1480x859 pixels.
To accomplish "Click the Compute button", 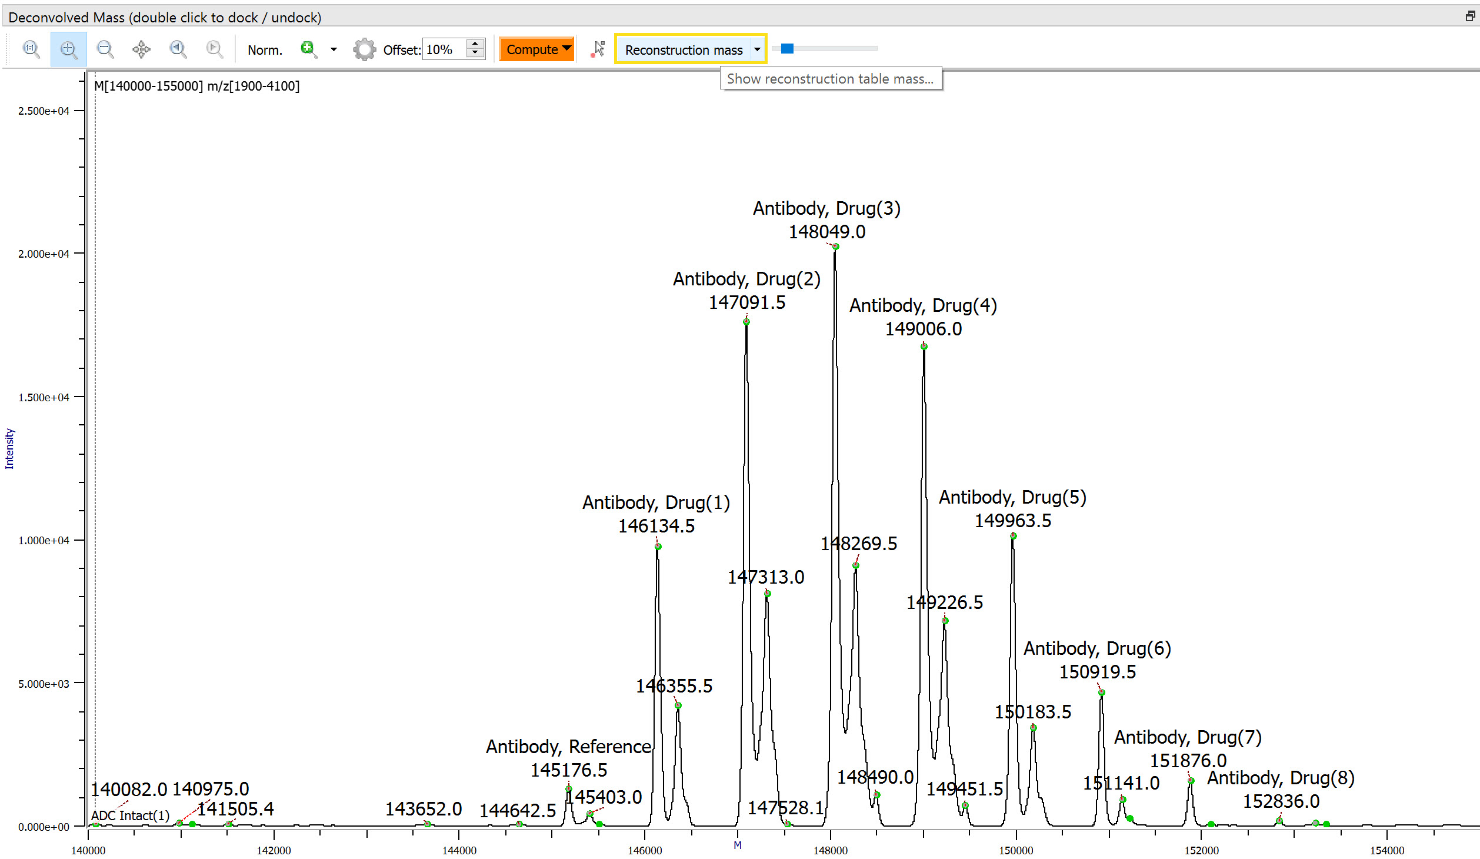I will point(531,49).
